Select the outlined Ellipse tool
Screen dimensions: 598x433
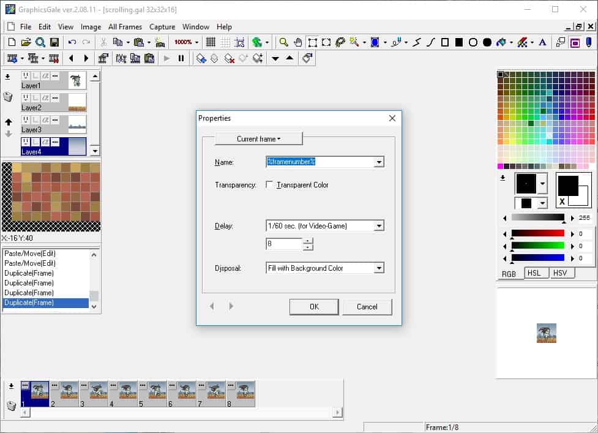coord(473,42)
